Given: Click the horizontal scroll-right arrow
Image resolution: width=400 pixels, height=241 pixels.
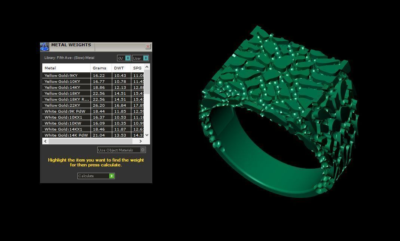Looking at the screenshot, I should (141, 141).
